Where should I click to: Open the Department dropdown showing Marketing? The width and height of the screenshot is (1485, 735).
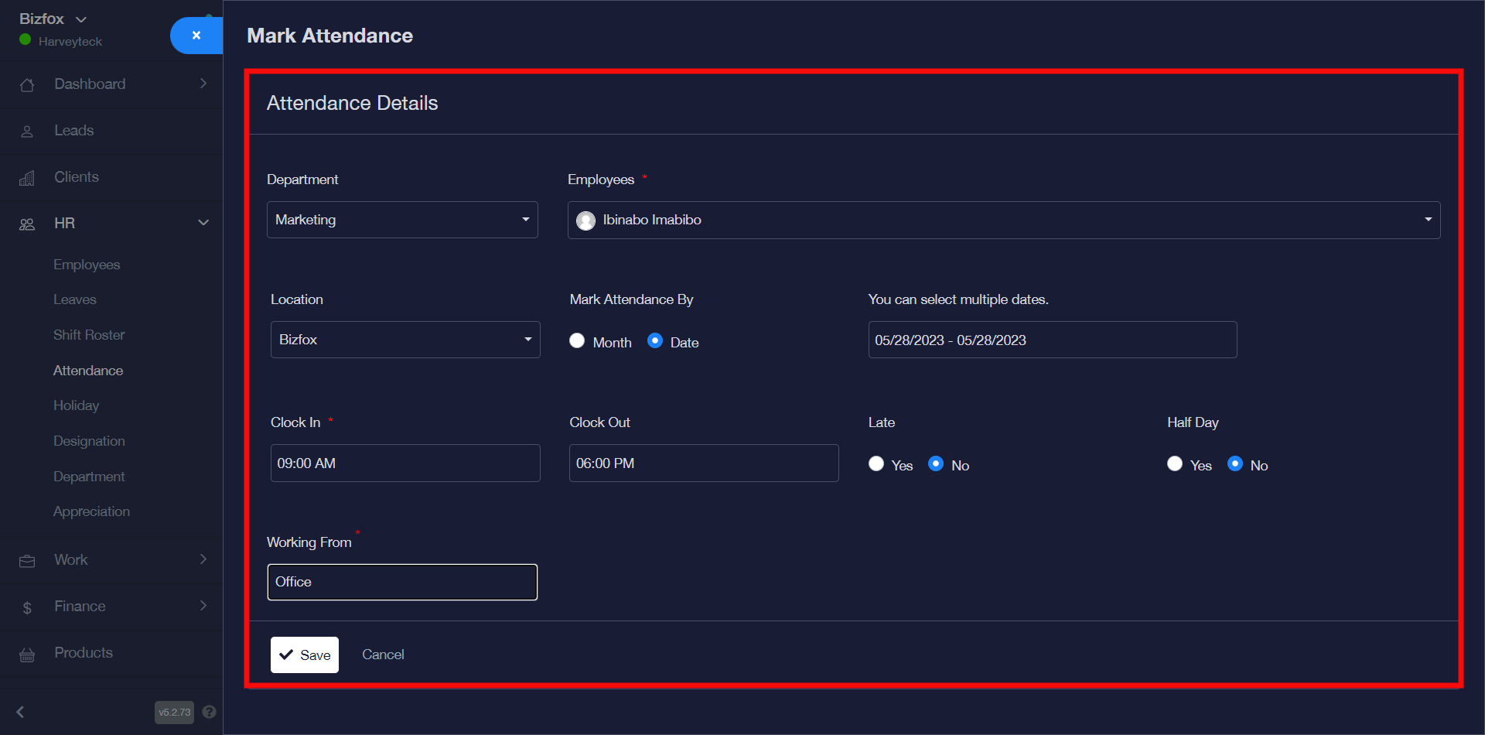click(x=402, y=220)
